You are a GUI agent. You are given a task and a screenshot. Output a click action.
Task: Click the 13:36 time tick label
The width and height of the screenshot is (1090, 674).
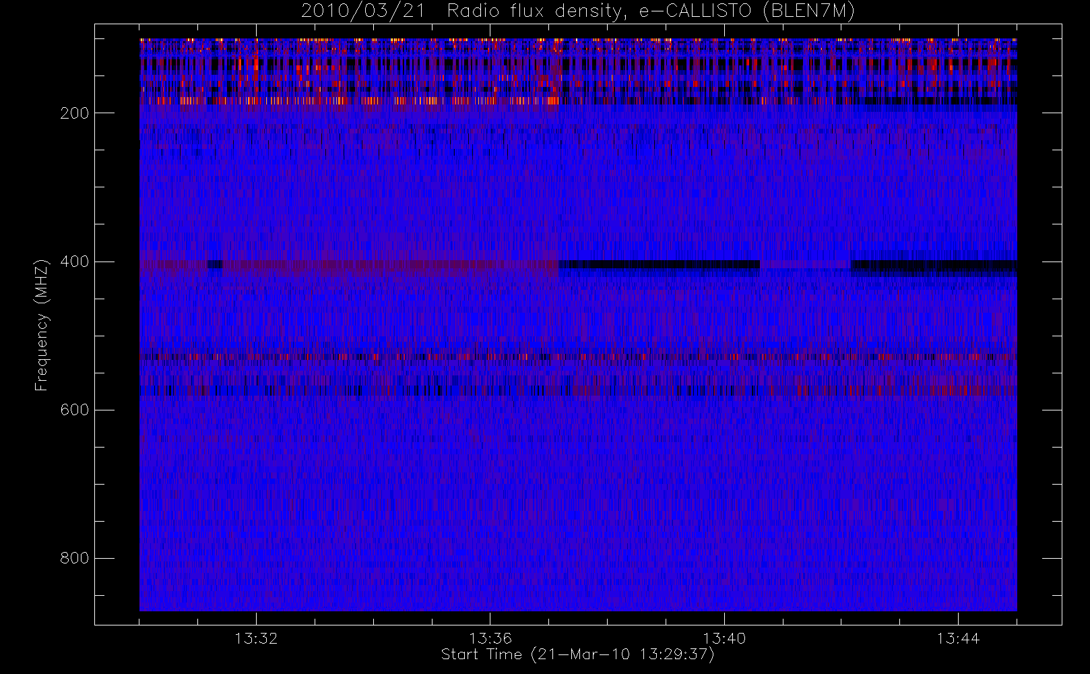tap(490, 638)
